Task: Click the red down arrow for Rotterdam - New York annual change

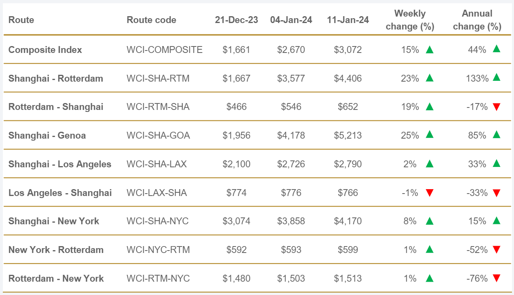Action: (x=497, y=278)
